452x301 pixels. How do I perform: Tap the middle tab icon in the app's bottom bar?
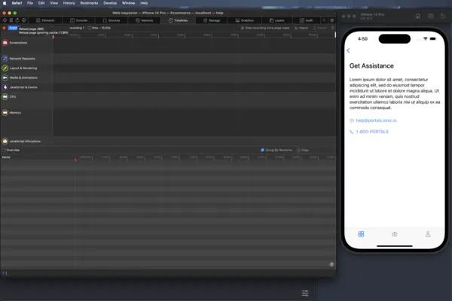394,234
